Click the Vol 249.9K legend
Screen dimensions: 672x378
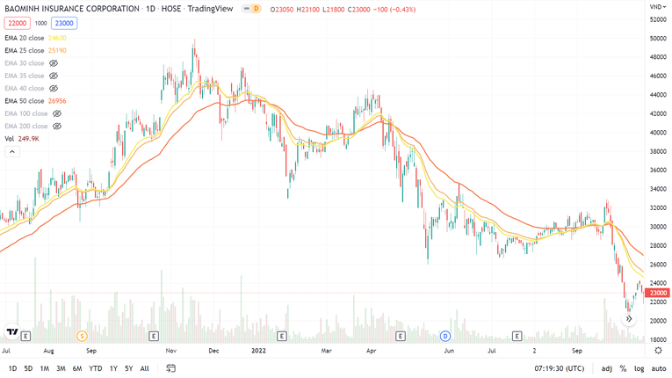[x=22, y=139]
